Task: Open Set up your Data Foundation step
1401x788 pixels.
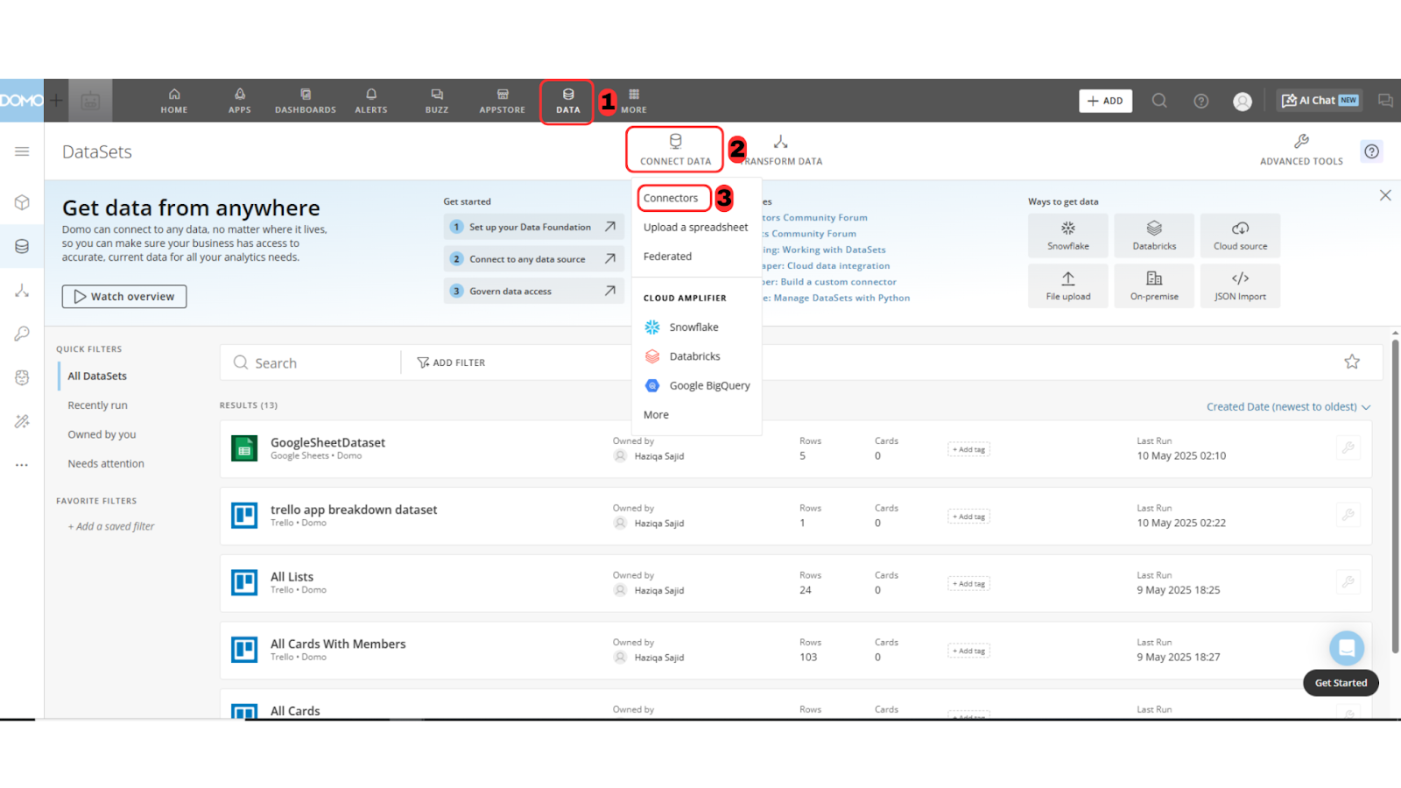Action: click(x=533, y=227)
